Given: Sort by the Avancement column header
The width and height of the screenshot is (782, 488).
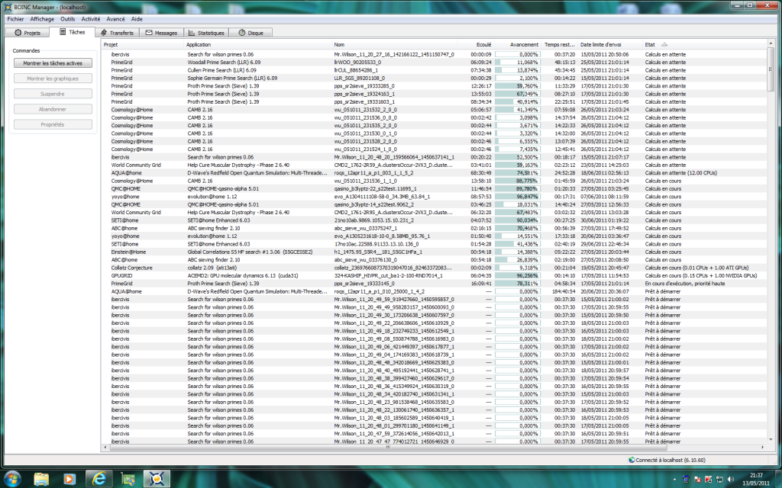Looking at the screenshot, I should click(x=517, y=45).
